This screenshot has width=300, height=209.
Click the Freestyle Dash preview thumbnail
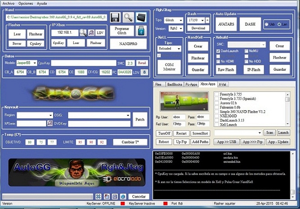point(184,101)
